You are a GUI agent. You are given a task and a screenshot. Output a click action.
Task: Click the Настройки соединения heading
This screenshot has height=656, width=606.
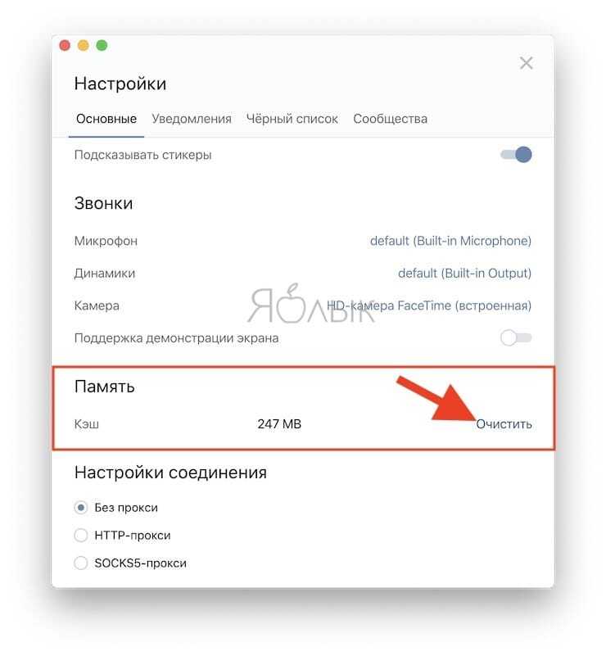pyautogui.click(x=170, y=473)
